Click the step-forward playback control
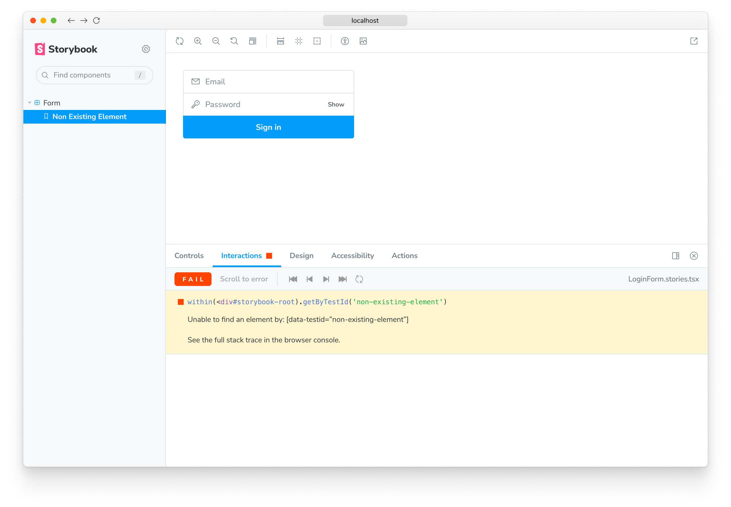 point(327,279)
